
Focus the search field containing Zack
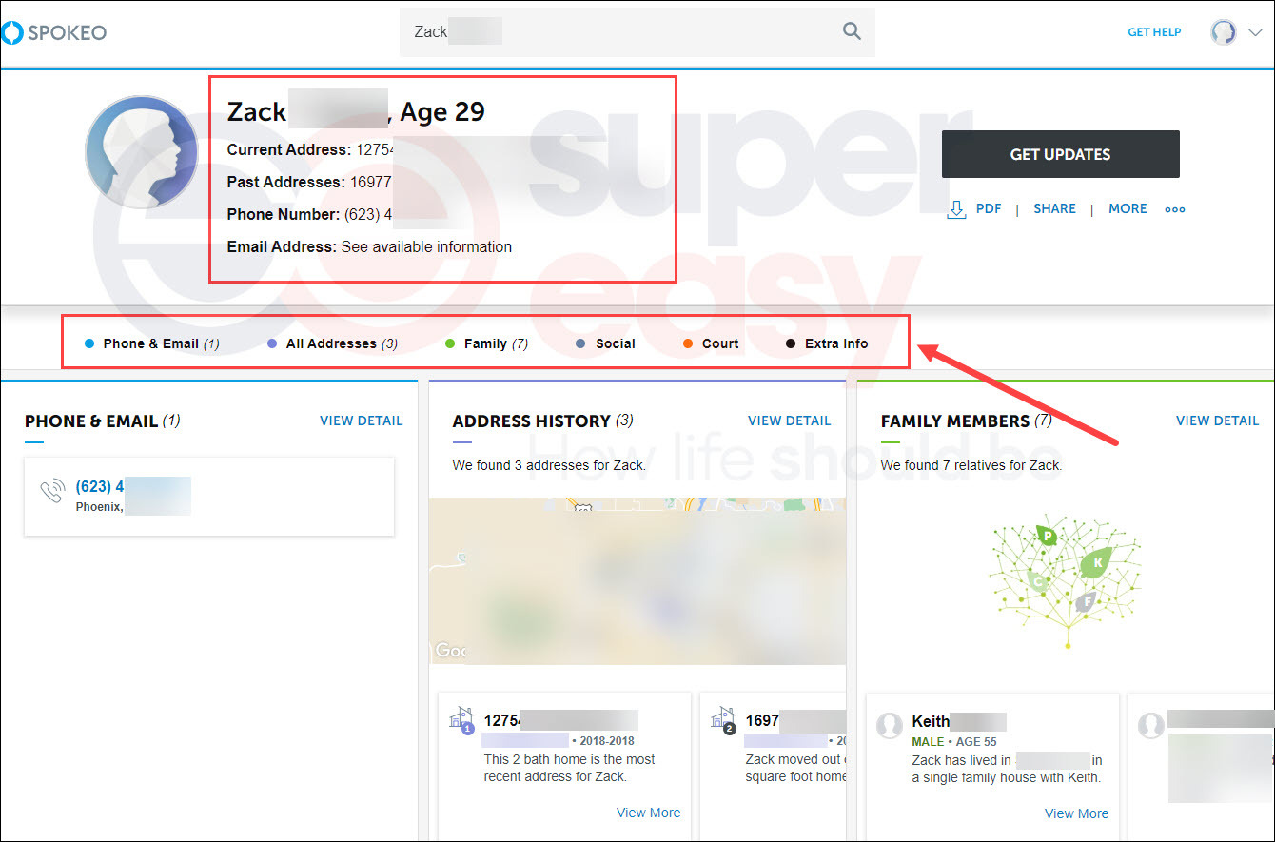point(637,32)
